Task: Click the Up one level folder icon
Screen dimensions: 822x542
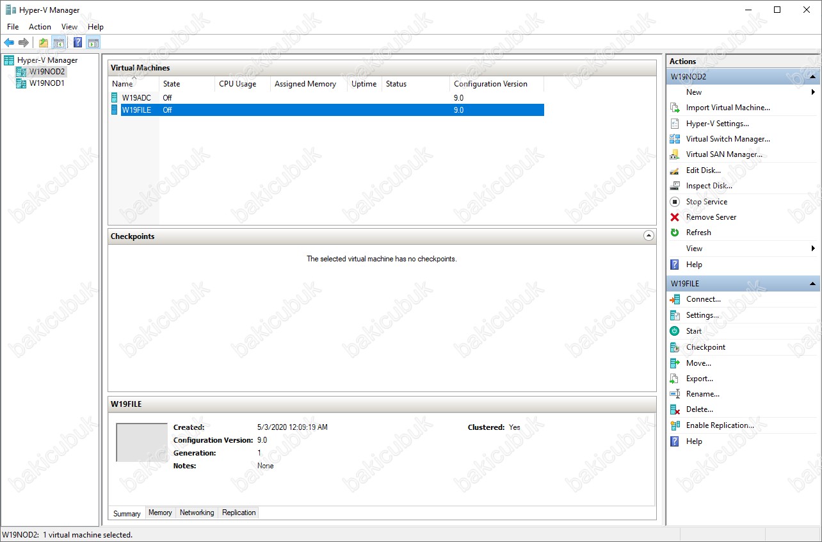Action: 44,43
